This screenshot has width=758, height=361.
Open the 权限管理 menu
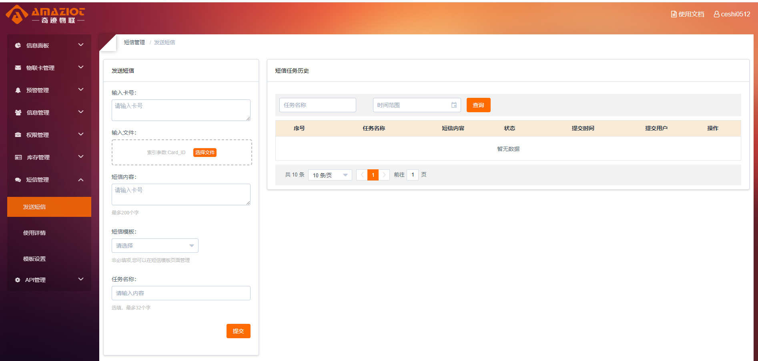coord(49,135)
